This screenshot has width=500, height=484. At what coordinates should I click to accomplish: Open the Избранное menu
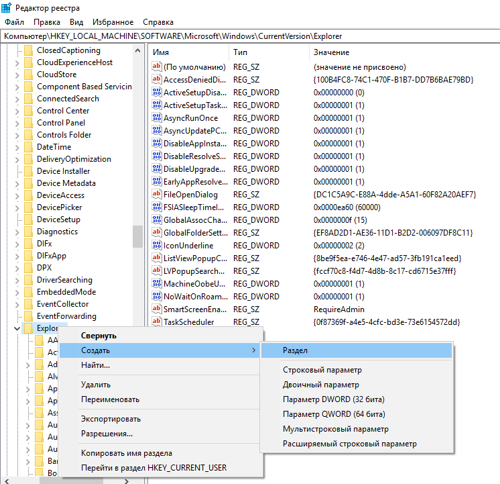[x=113, y=22]
